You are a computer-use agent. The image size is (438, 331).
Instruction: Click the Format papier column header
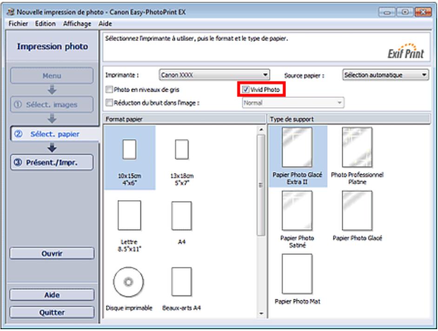tap(185, 119)
